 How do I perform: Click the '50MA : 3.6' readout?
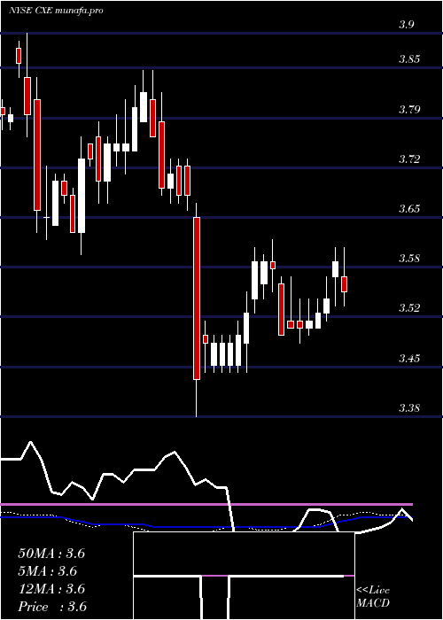(51, 554)
